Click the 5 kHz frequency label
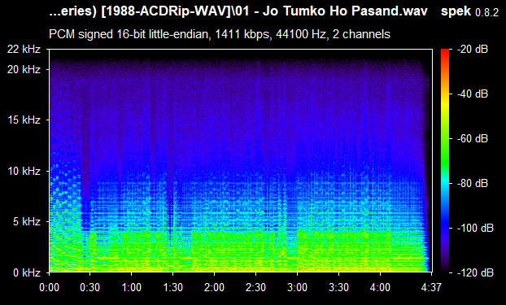 coord(27,222)
